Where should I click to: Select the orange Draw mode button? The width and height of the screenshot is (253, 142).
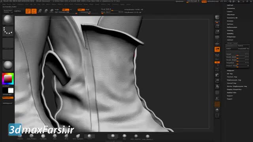(34, 11)
